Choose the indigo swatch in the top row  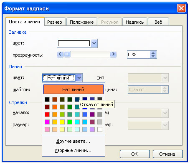click(92, 99)
